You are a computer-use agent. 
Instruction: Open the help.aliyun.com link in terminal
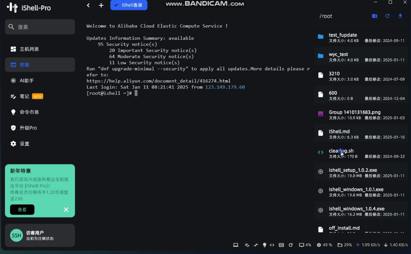click(158, 81)
